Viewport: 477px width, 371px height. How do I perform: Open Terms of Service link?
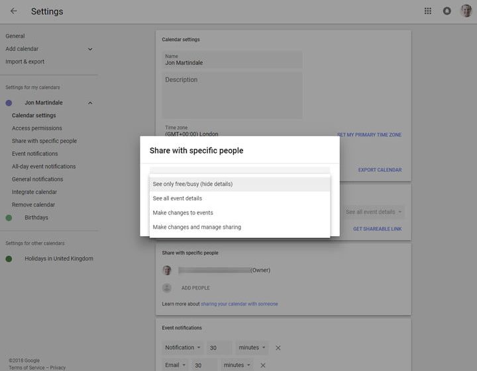coord(26,368)
